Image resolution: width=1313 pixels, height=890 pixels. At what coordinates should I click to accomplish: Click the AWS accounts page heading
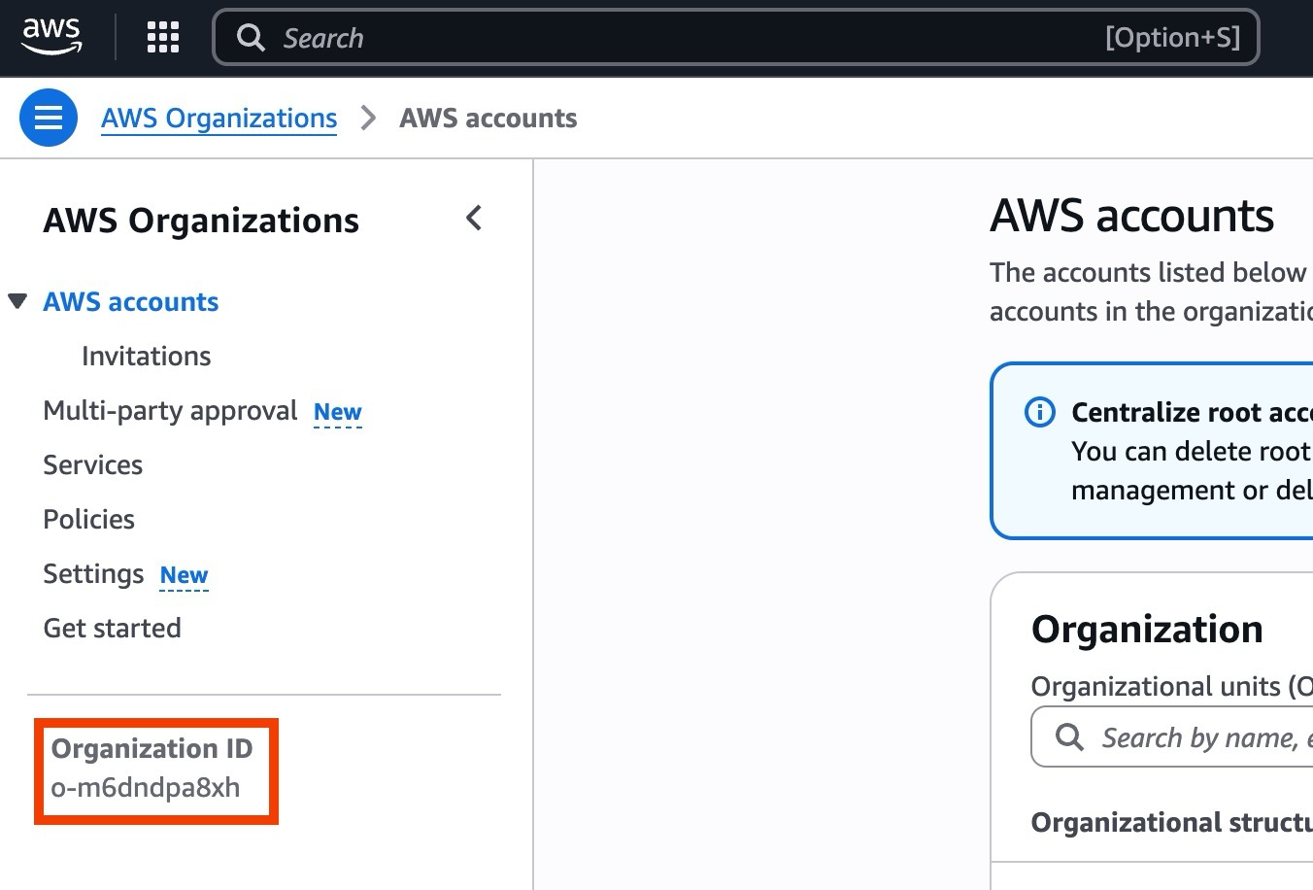1132,215
